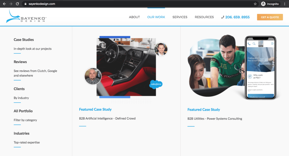This screenshot has width=289, height=156.
Task: Bookmark this page with the star icon
Action: [255, 4]
